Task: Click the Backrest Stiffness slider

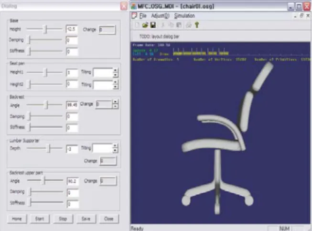Action: pyautogui.click(x=45, y=127)
